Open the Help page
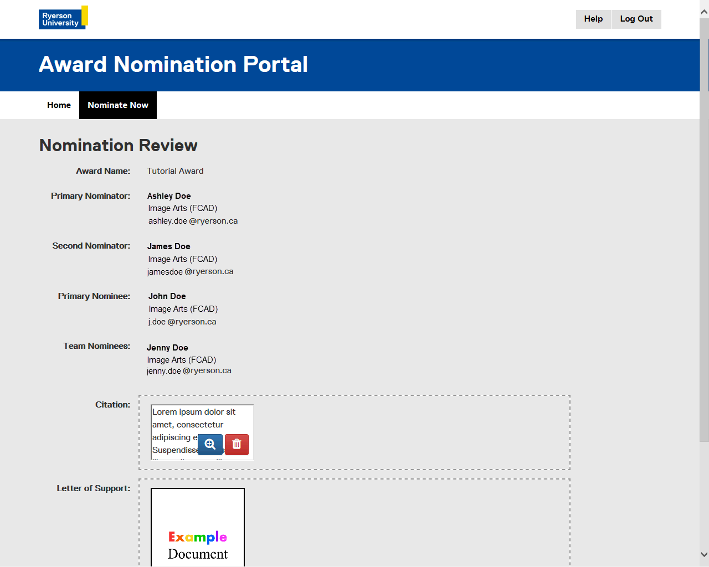The width and height of the screenshot is (709, 567). [x=593, y=19]
